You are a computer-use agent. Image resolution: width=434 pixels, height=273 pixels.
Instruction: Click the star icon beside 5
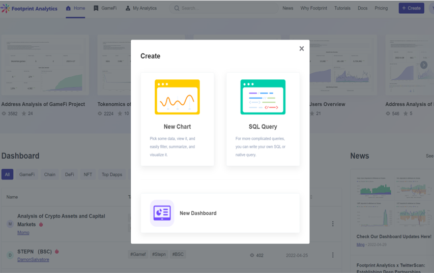[406, 113]
